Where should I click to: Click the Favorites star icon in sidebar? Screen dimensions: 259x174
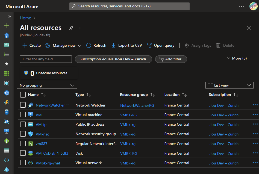(7, 64)
